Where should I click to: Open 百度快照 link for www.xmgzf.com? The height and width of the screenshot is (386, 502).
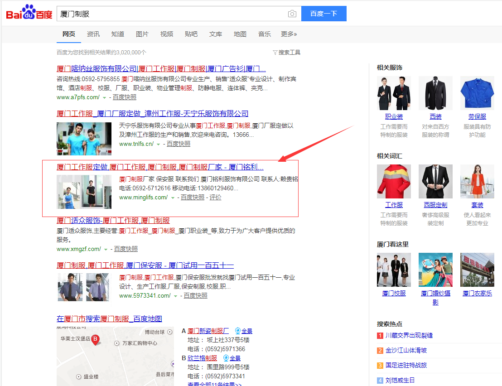125,249
